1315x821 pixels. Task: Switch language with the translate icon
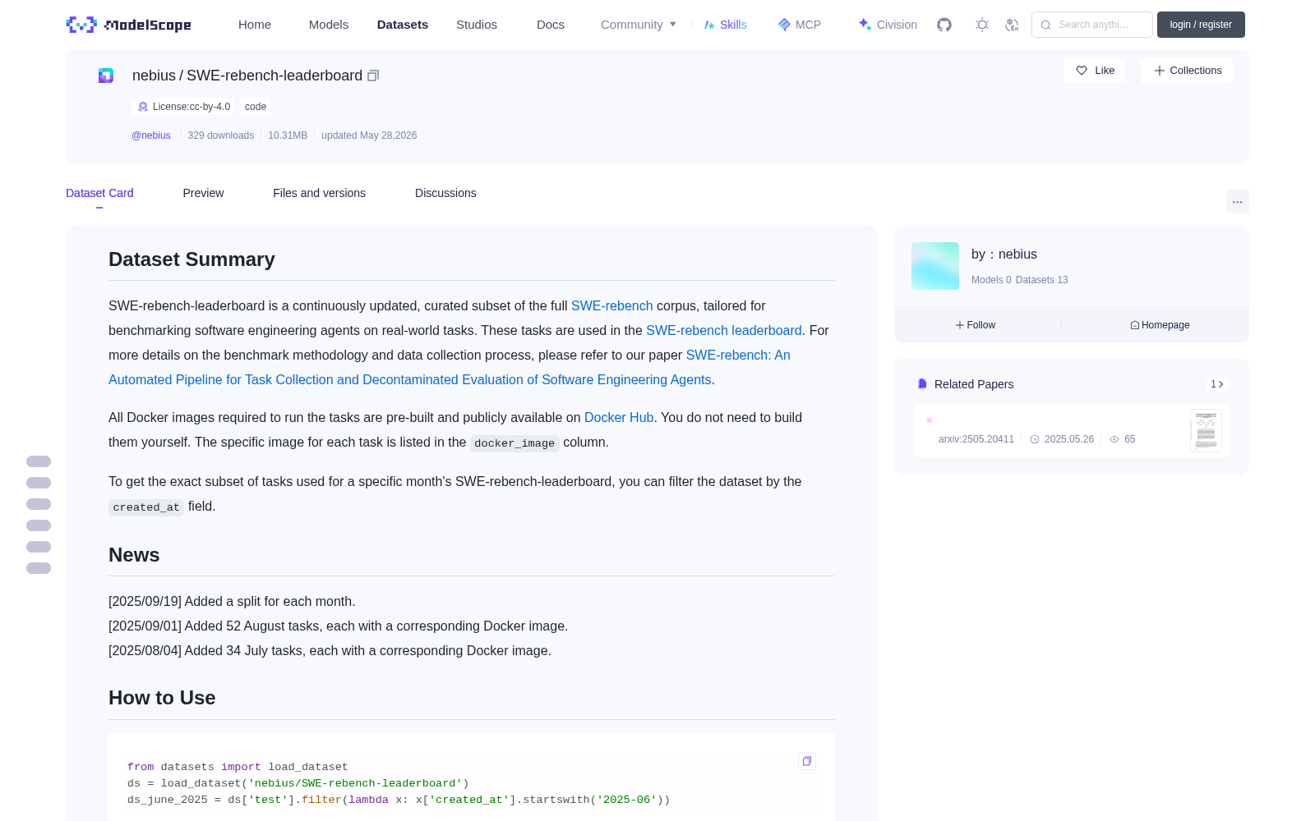(1013, 25)
